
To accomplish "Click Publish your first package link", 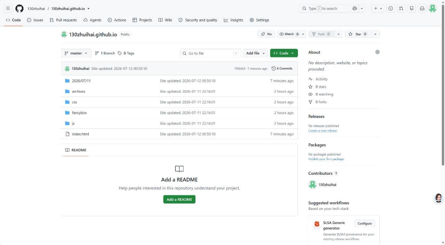I will (326, 159).
